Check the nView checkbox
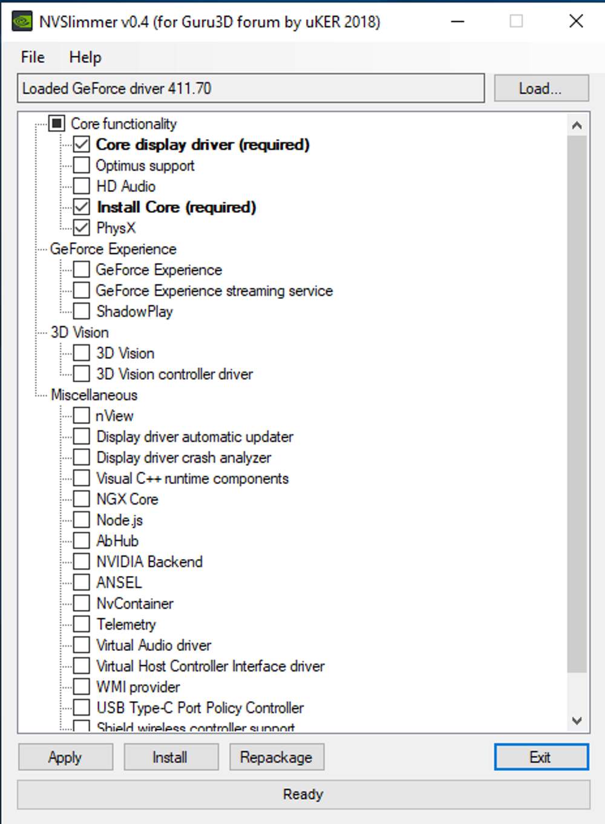 click(x=82, y=416)
